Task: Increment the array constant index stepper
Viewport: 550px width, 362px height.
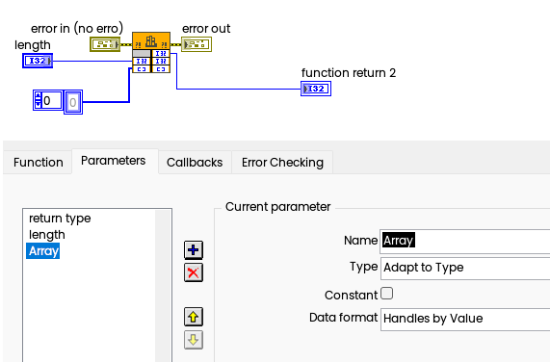Action: (x=39, y=96)
